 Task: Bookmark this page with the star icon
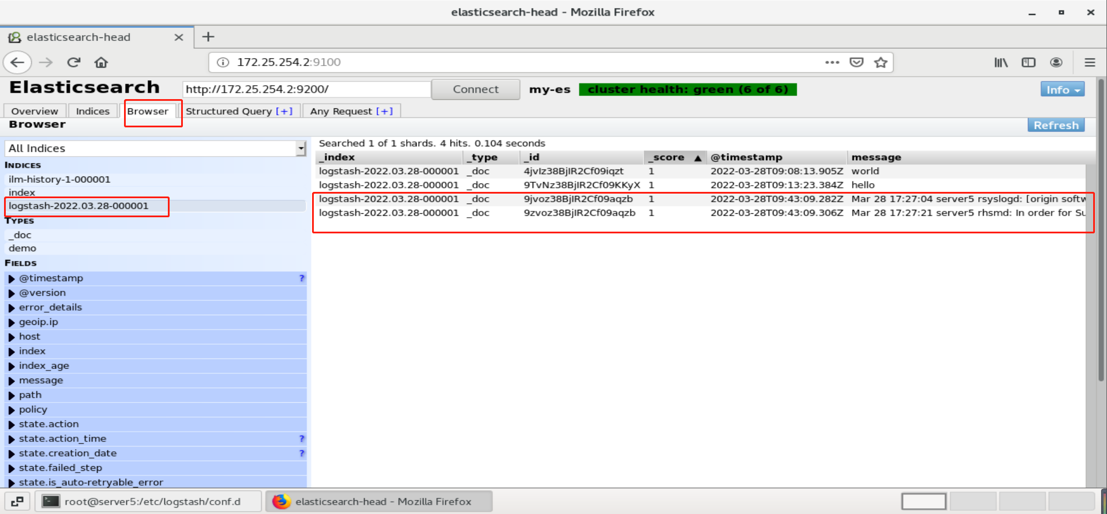pyautogui.click(x=881, y=62)
